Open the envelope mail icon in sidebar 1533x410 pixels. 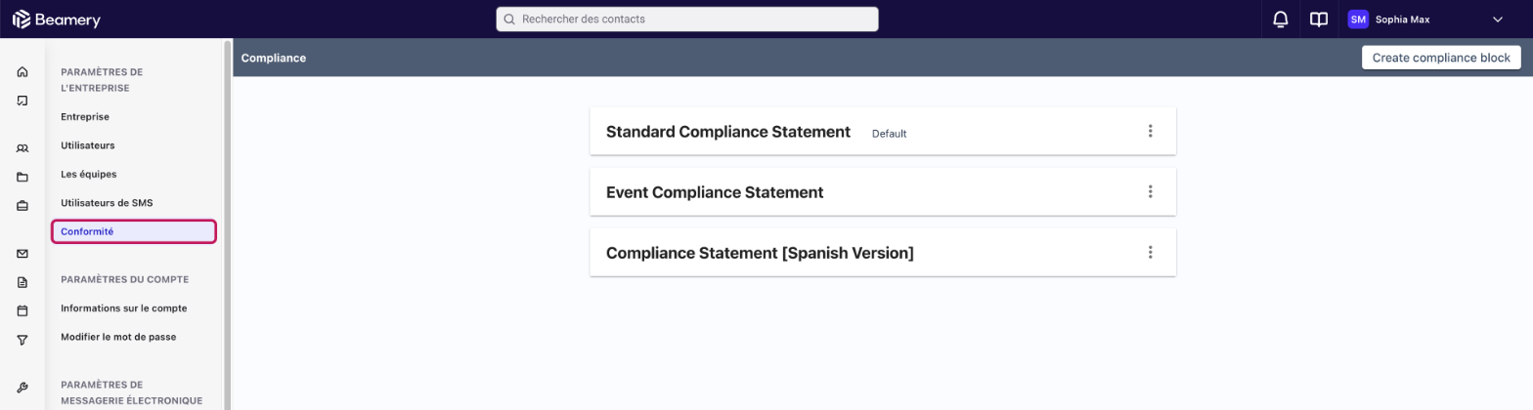click(x=22, y=254)
